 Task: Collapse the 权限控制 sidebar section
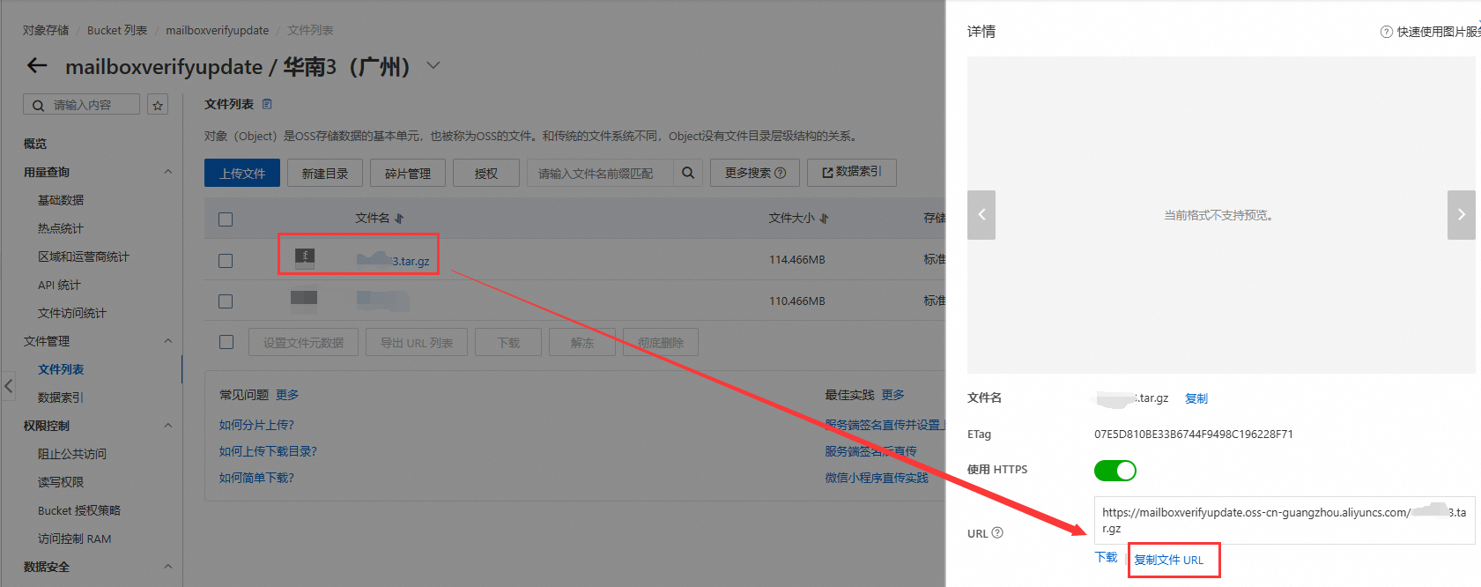click(x=167, y=426)
